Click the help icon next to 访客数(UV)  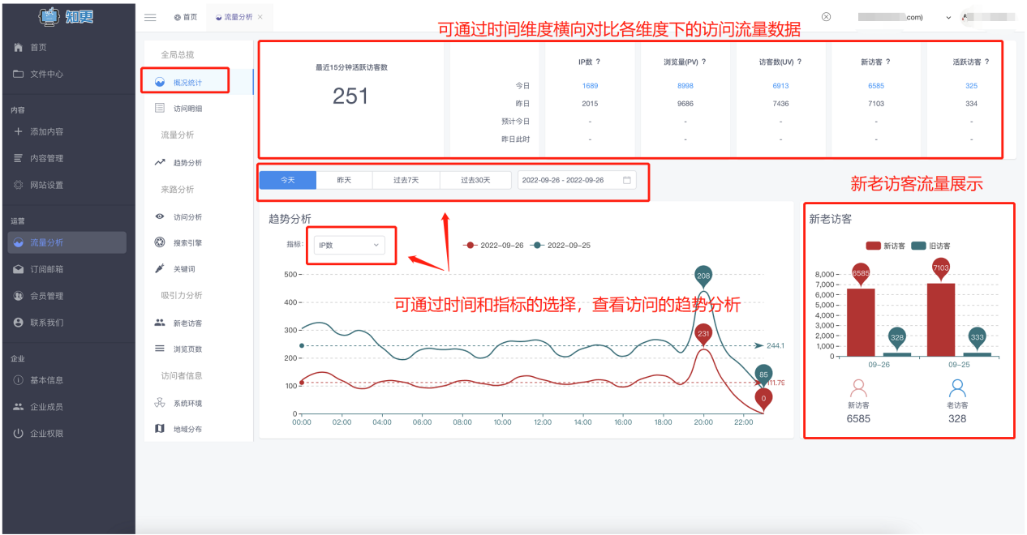(x=799, y=62)
